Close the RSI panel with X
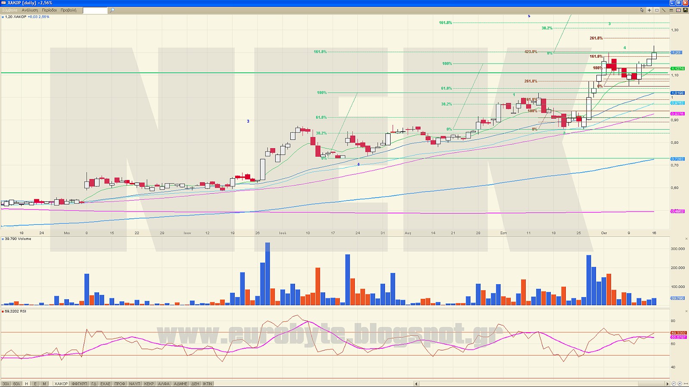The height and width of the screenshot is (387, 689). pos(686,311)
